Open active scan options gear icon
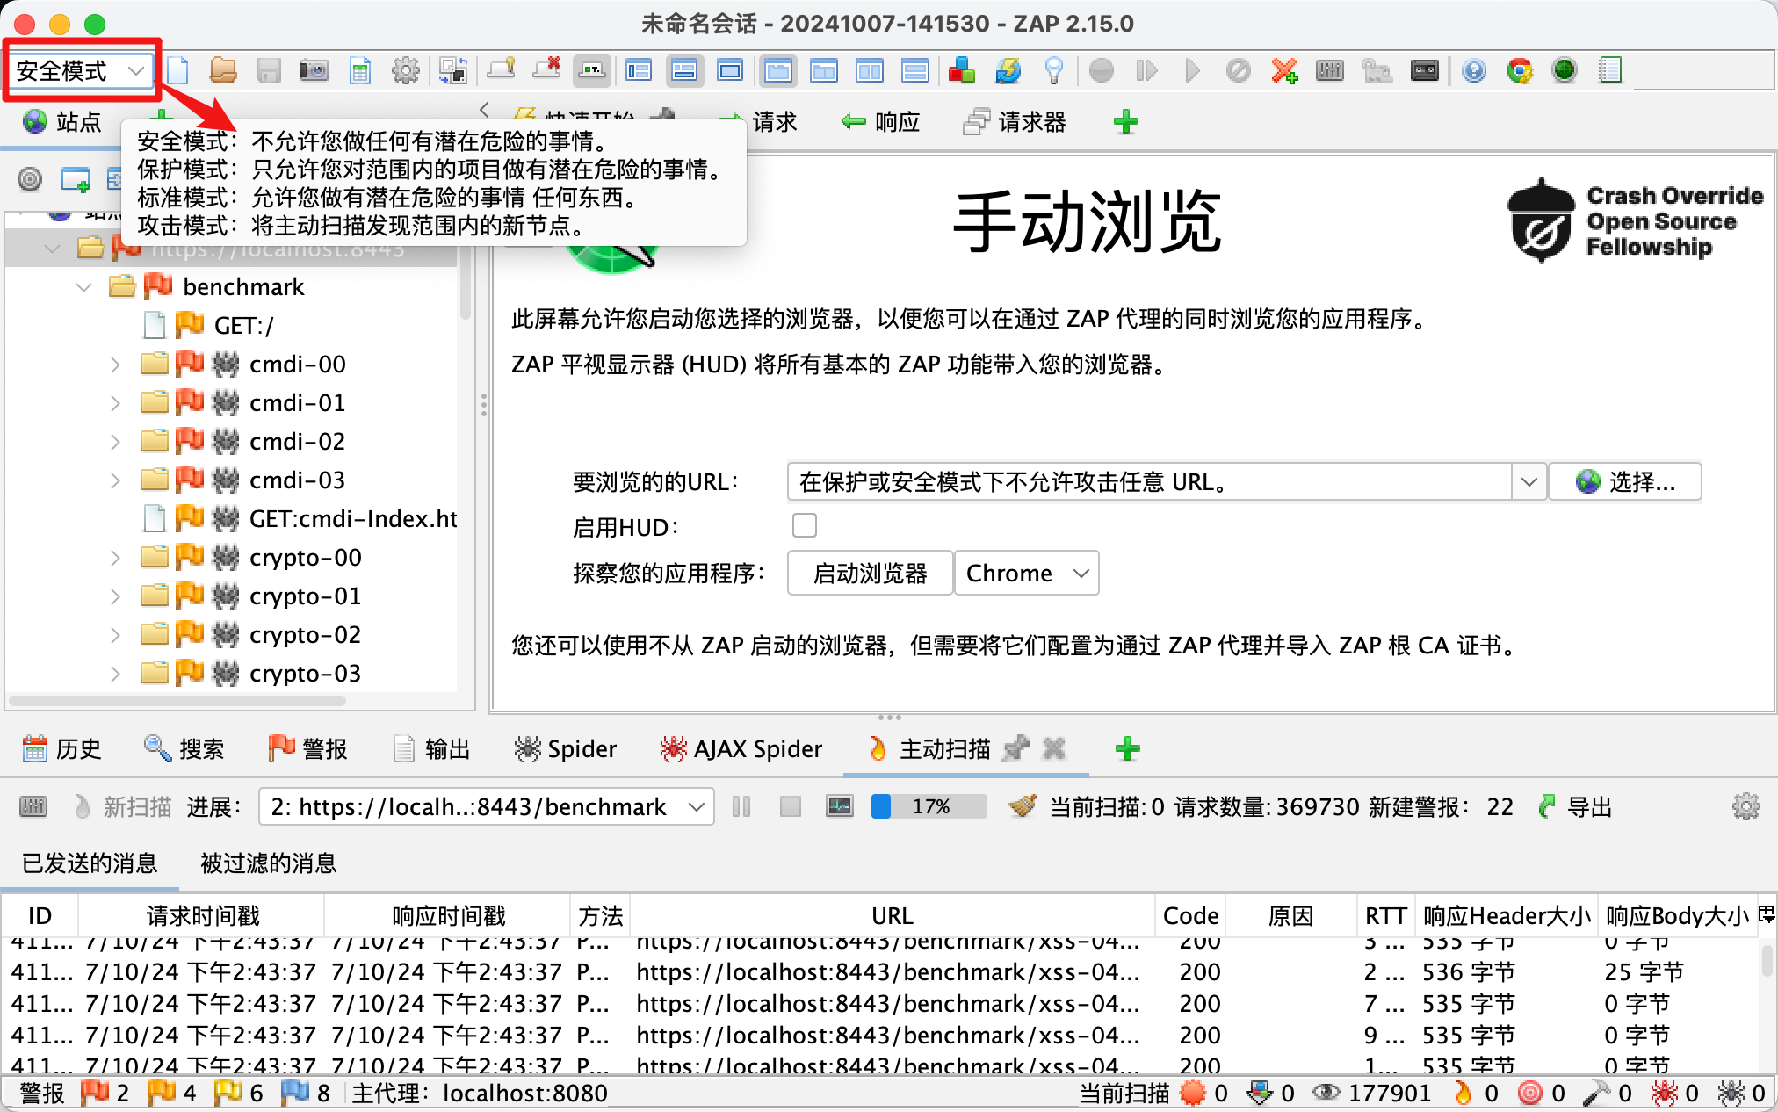1778x1112 pixels. tap(1745, 806)
